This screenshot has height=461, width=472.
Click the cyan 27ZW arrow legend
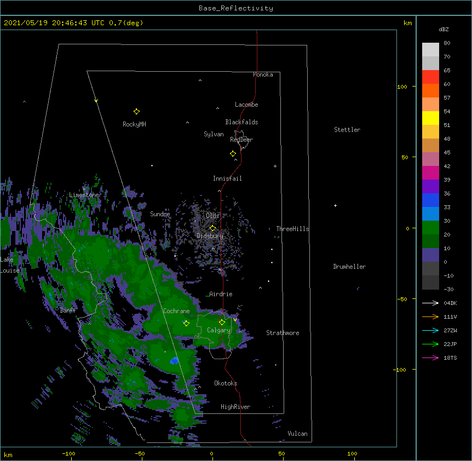(x=430, y=330)
